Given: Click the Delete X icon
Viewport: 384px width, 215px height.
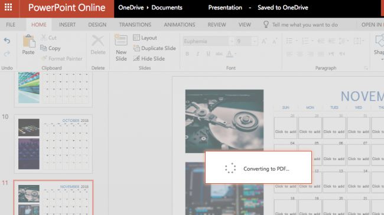Looking at the screenshot, I should [x=97, y=41].
